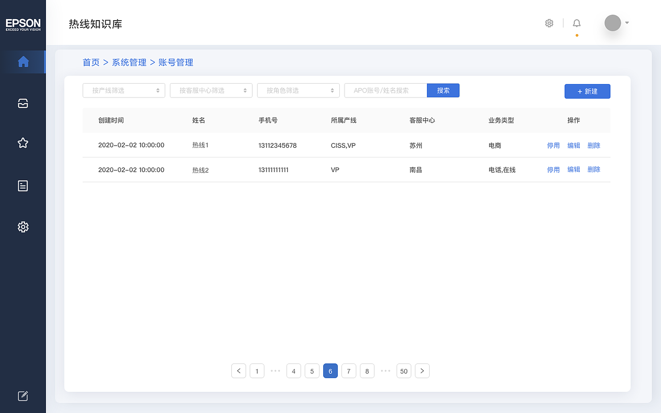Open the settings gear in the top bar

click(x=549, y=23)
